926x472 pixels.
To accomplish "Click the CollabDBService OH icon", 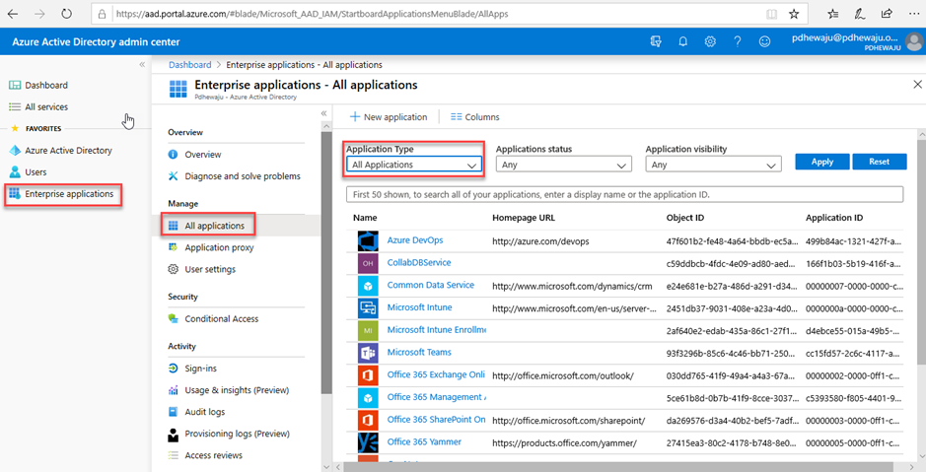I will coord(368,263).
